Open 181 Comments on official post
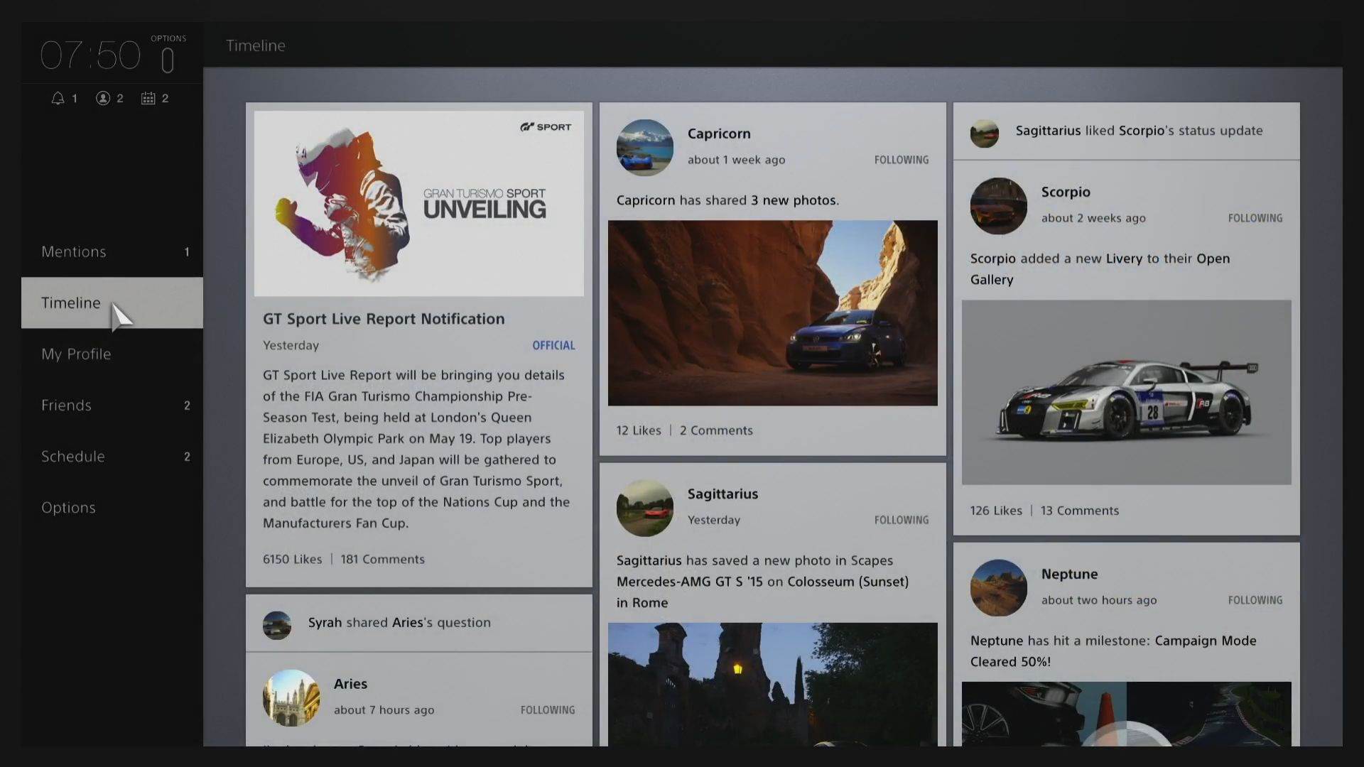Screen dimensions: 1364x767 [382, 559]
